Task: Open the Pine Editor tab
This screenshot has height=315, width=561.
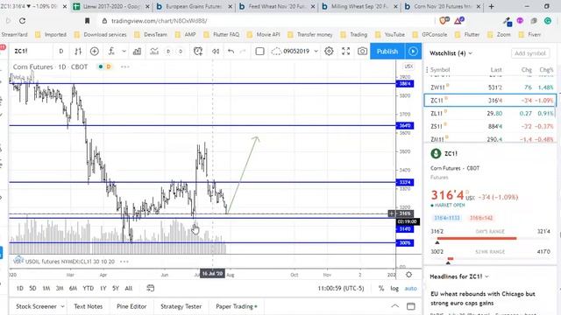Action: pyautogui.click(x=131, y=306)
